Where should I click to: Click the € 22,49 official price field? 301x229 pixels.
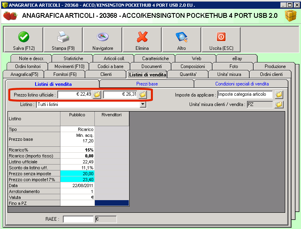[75, 95]
